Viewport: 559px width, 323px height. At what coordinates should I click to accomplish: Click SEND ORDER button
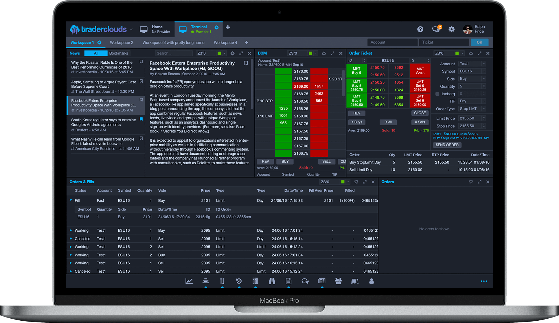pyautogui.click(x=447, y=145)
